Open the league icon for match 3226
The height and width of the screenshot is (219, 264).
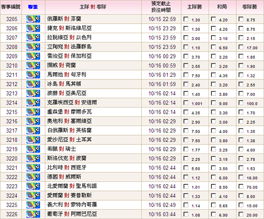[33, 214]
